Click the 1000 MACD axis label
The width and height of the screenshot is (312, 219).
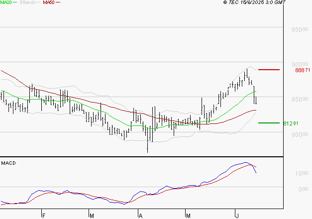click(302, 173)
